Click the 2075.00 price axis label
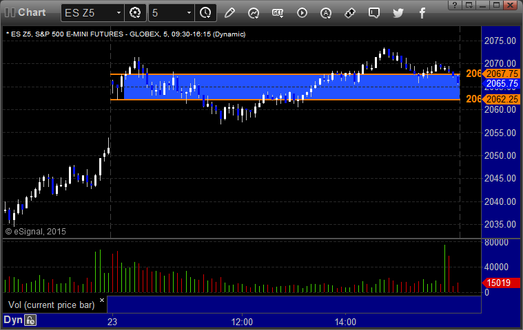This screenshot has width=523, height=330. [500, 41]
